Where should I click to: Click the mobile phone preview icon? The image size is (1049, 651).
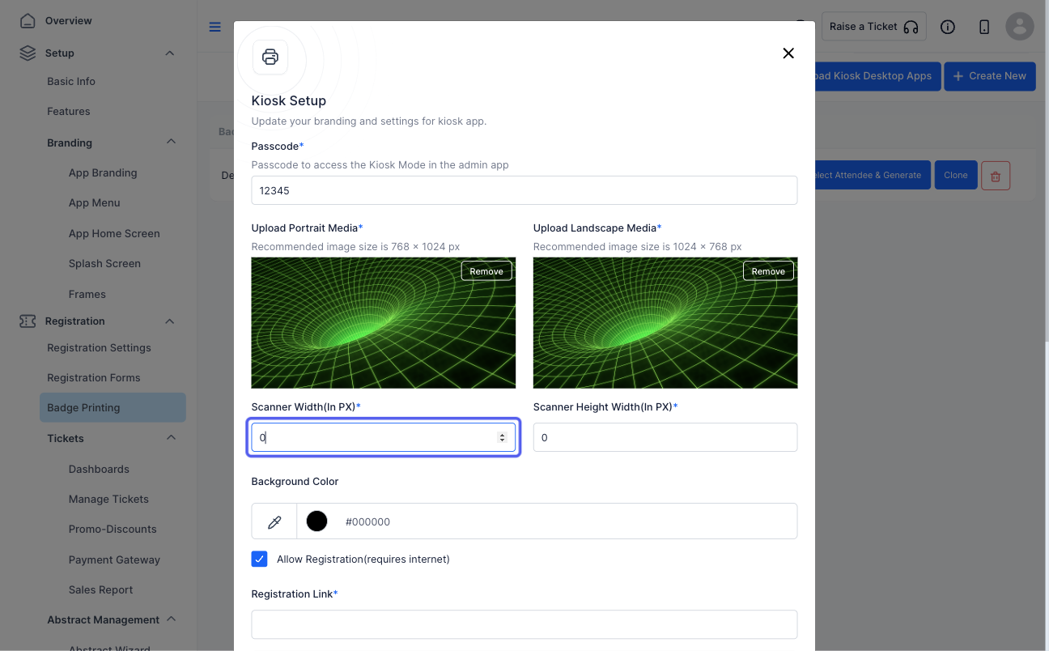[984, 27]
